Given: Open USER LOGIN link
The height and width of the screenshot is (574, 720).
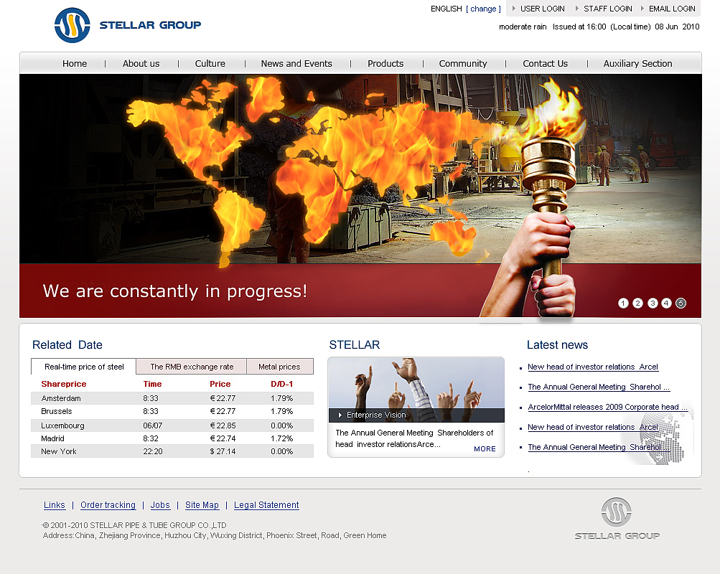Looking at the screenshot, I should [542, 9].
